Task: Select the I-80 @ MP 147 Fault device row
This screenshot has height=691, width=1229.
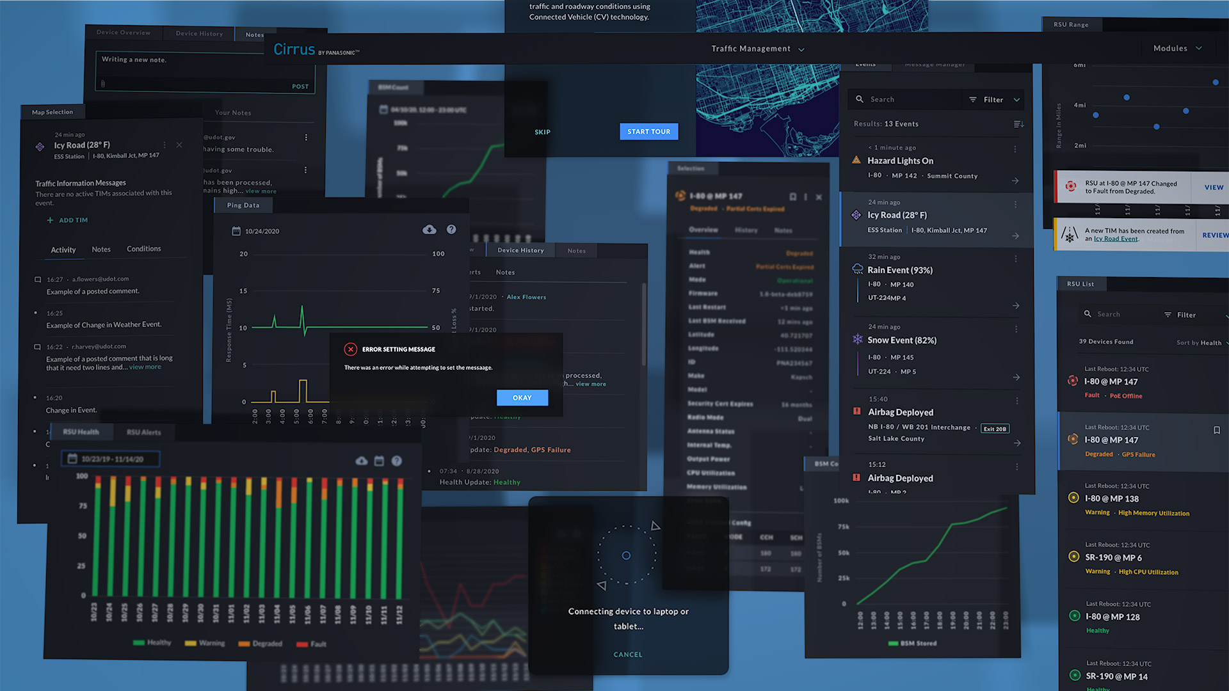Action: [x=1143, y=383]
